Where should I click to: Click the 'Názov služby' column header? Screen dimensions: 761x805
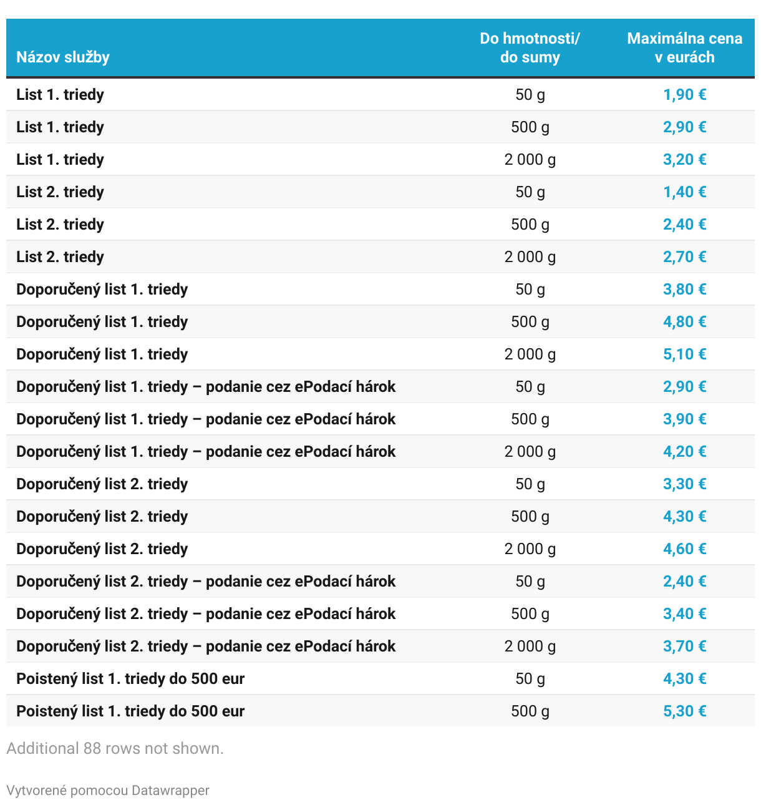pos(63,57)
